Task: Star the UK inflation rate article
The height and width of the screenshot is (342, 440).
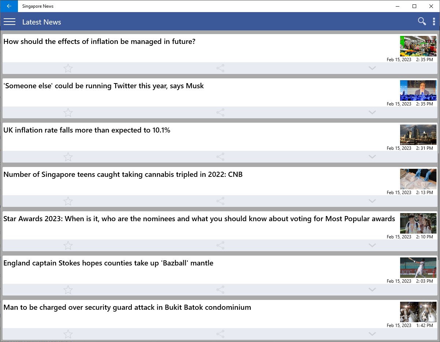Action: click(x=68, y=157)
